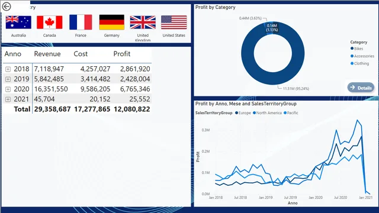This screenshot has height=213, width=379.
Task: Select the Germany flag
Action: (112, 22)
